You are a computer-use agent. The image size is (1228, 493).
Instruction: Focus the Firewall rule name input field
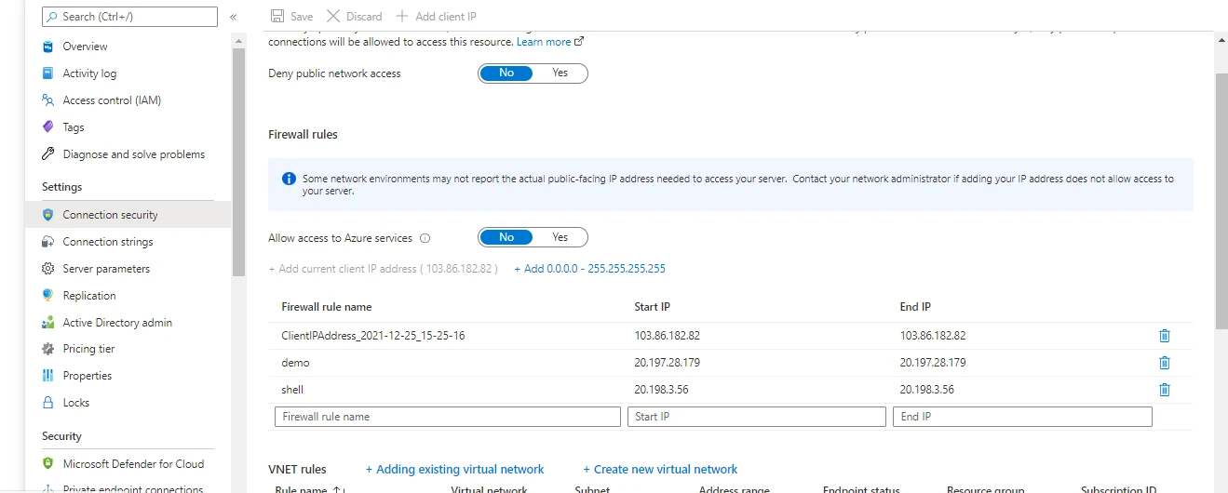click(448, 417)
